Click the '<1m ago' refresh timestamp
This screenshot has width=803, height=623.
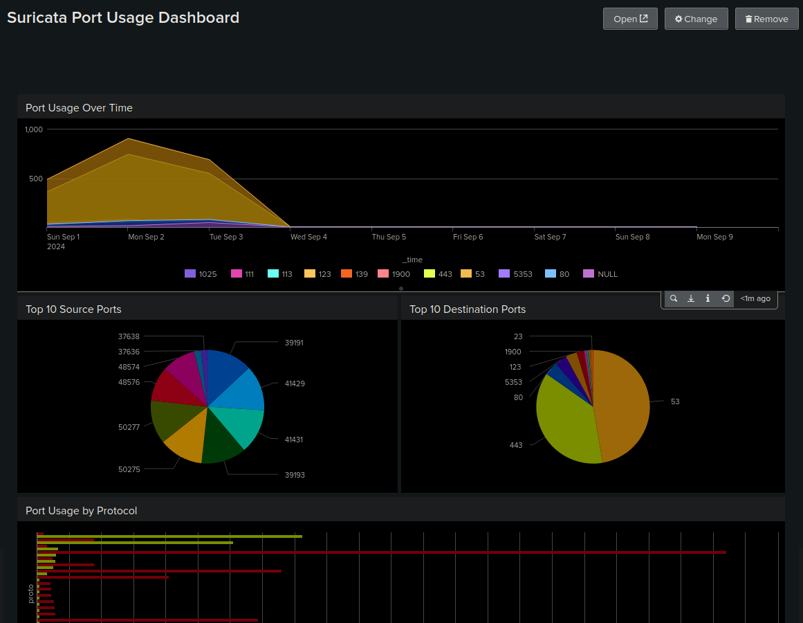click(755, 298)
